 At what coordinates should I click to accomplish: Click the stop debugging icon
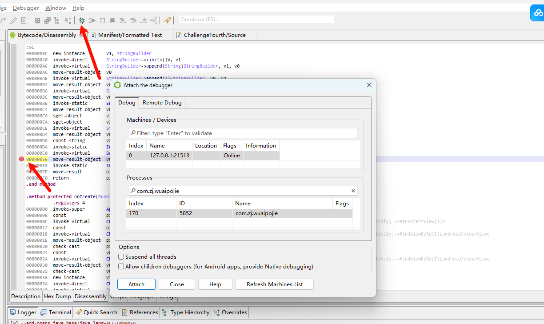click(112, 20)
